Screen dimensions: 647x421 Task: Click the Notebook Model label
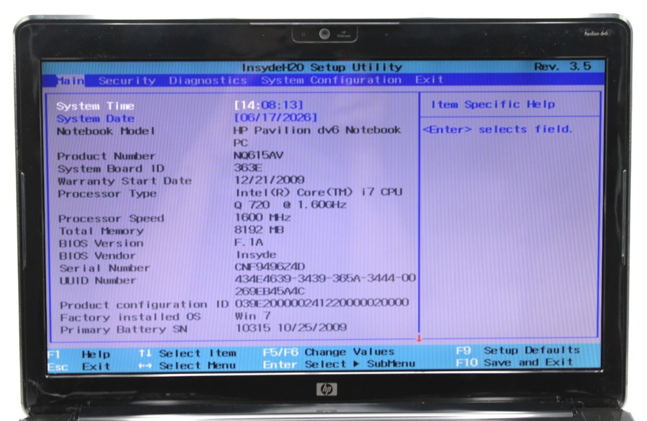click(106, 131)
